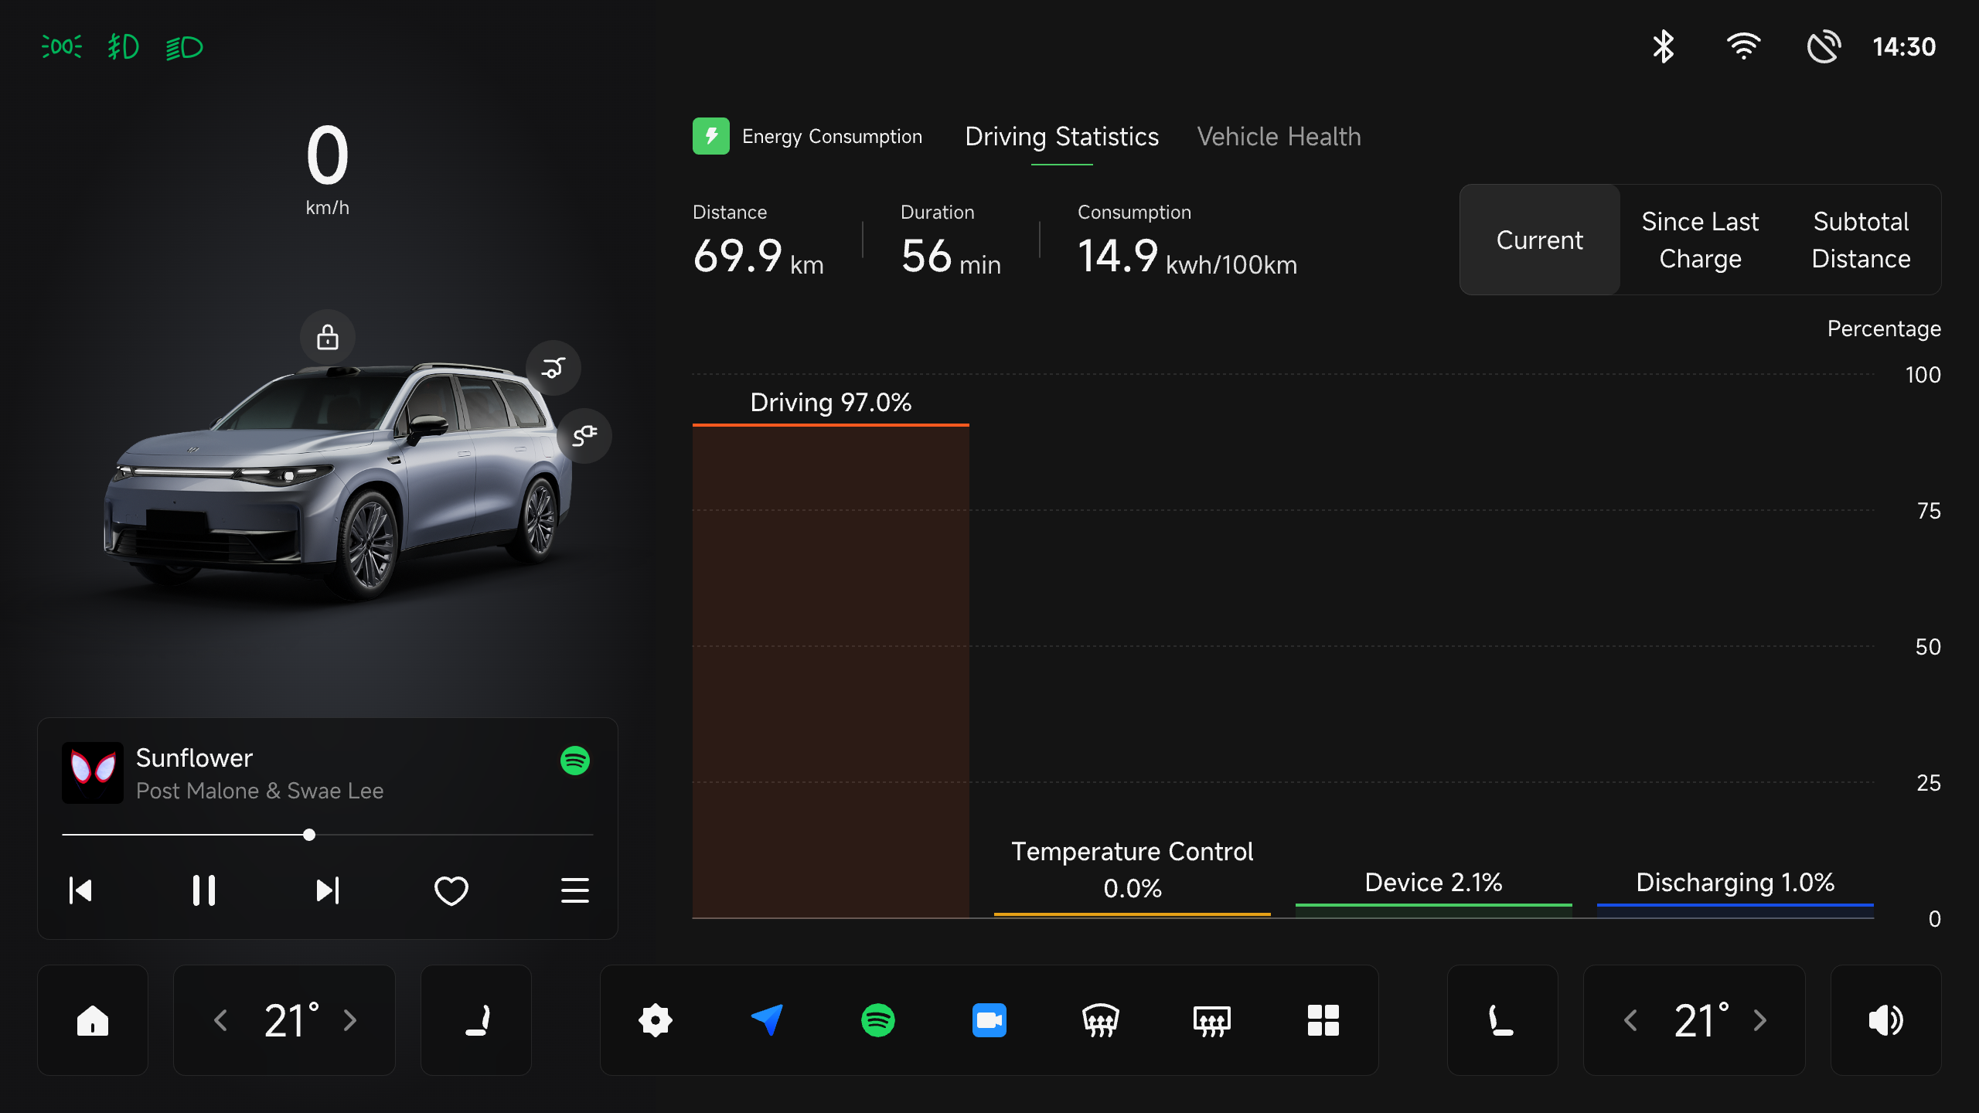Go to home screen
This screenshot has width=1979, height=1113.
tap(93, 1020)
